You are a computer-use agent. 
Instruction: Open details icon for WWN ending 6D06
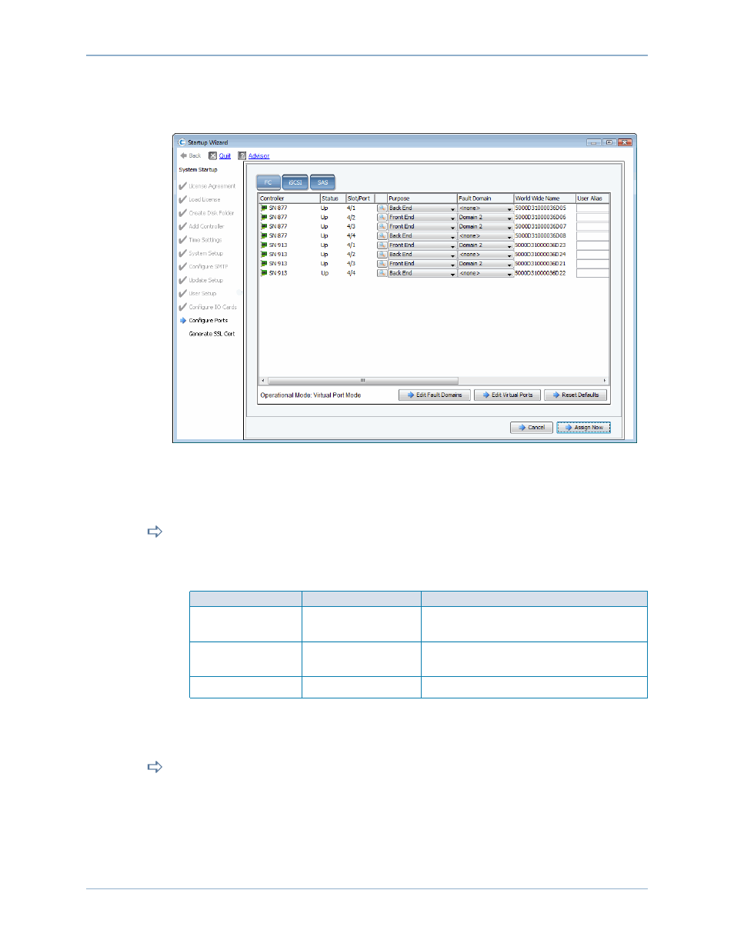coord(382,217)
